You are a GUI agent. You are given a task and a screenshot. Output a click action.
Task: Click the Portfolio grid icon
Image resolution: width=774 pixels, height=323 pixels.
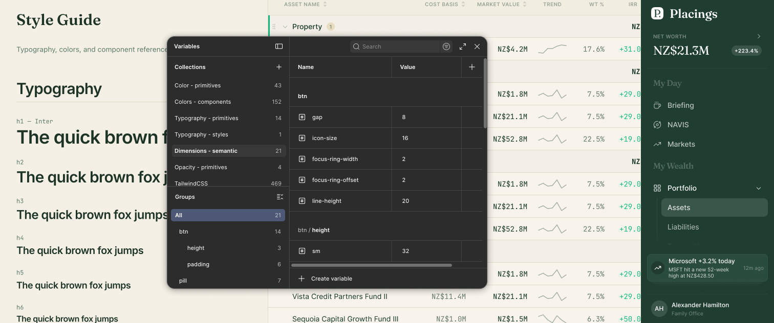coord(657,188)
